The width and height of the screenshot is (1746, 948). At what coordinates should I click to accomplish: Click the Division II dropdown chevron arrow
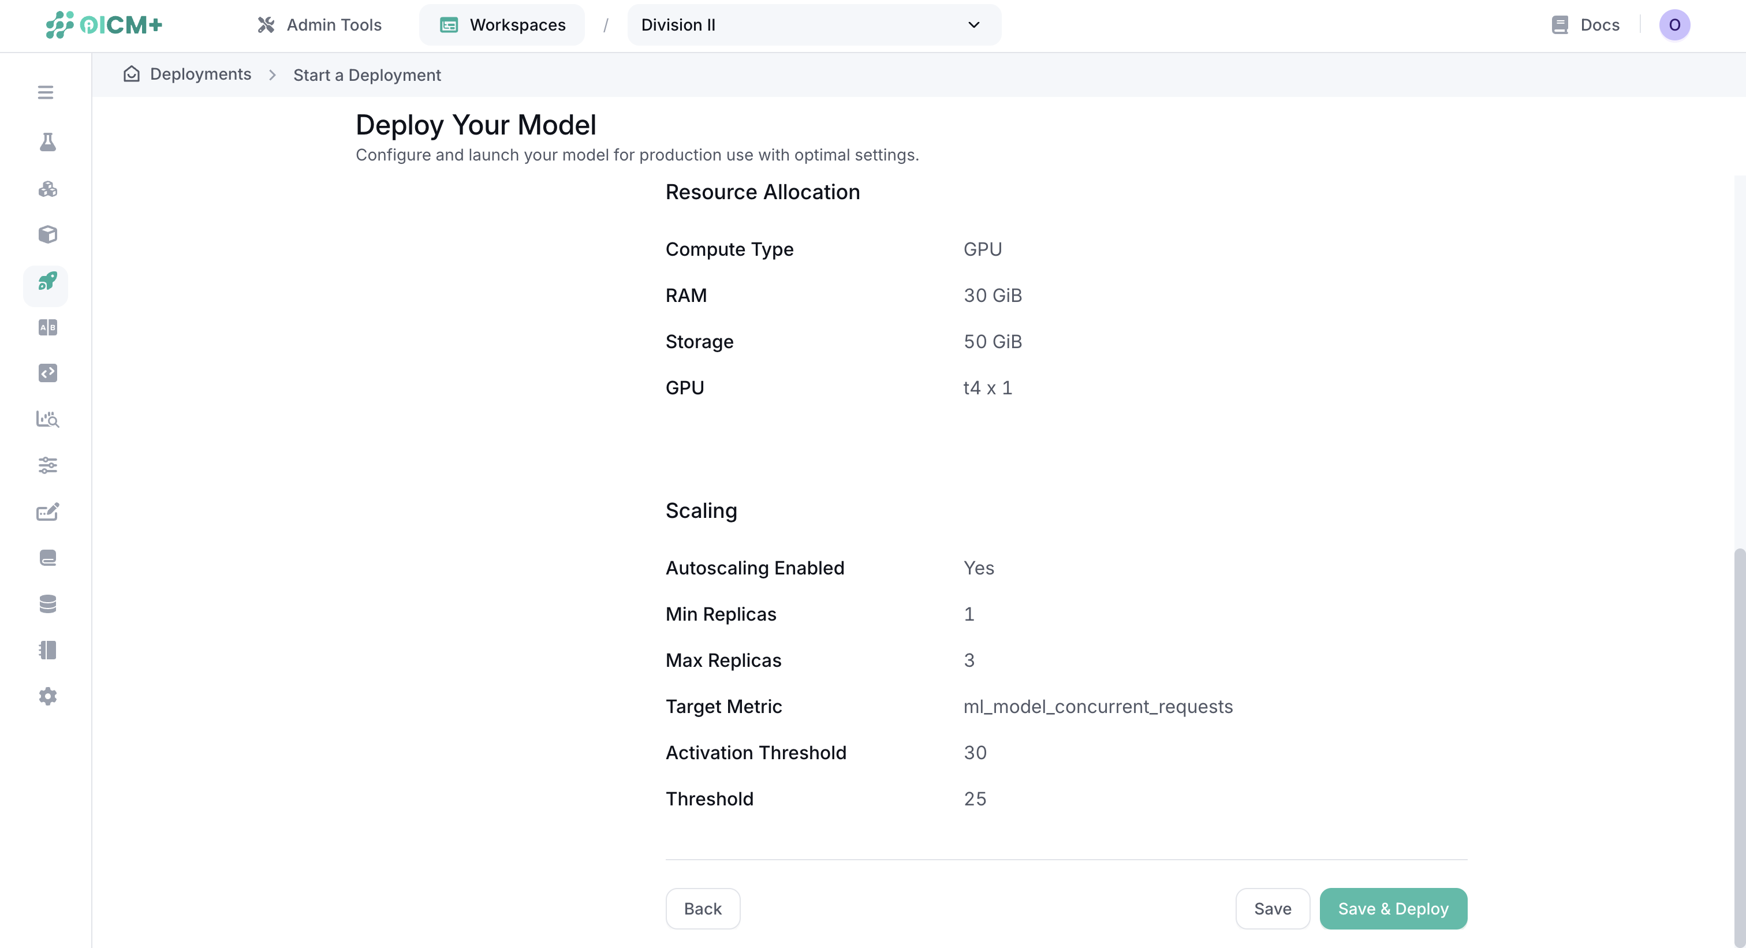click(974, 25)
